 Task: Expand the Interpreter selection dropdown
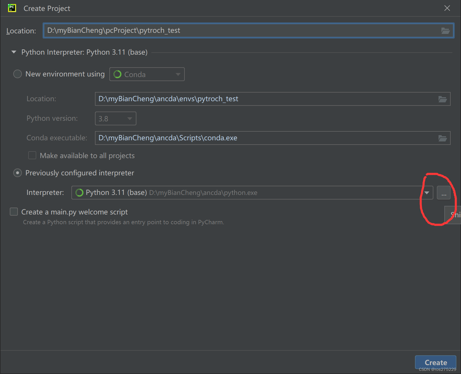click(427, 193)
